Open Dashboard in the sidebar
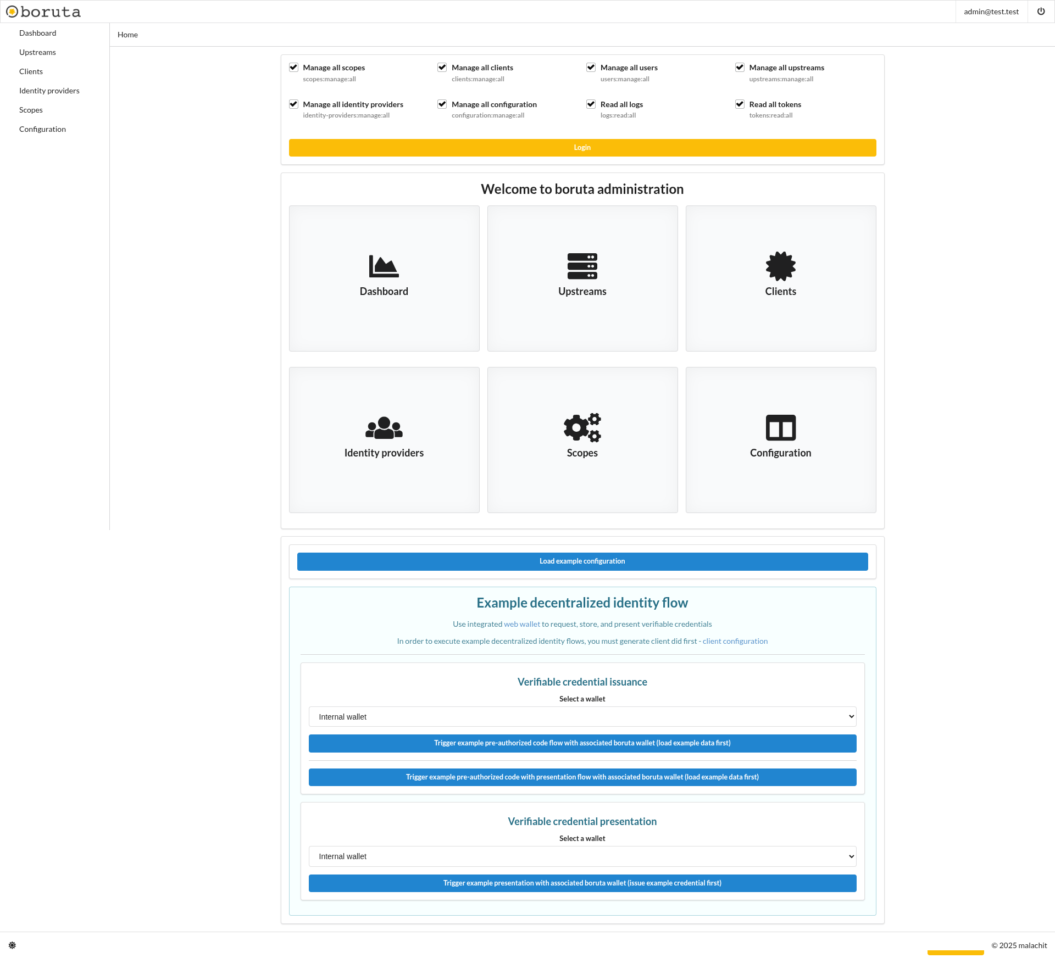 click(37, 33)
